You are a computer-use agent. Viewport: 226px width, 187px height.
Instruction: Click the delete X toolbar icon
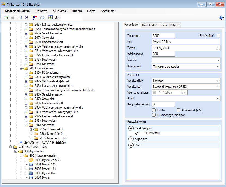pos(26,17)
